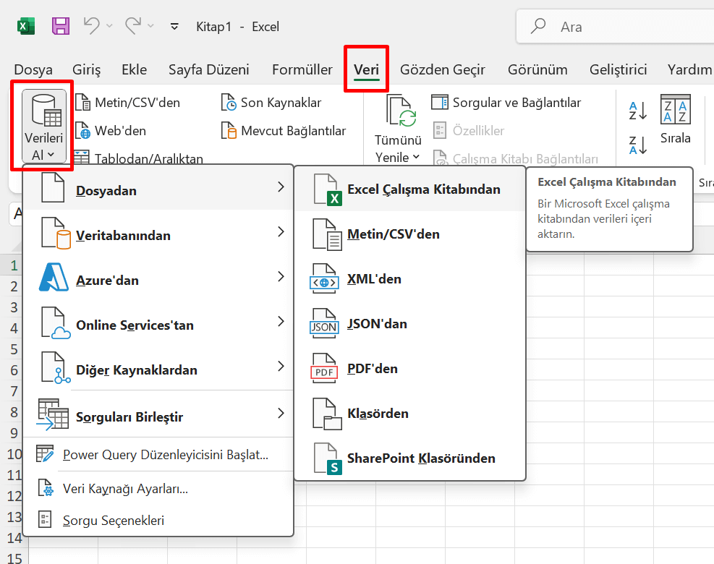Choose JSON'dan in the submenu
The height and width of the screenshot is (564, 714).
coord(410,324)
